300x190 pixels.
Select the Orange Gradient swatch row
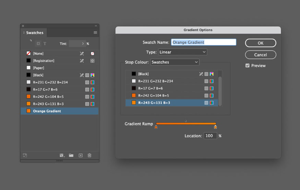pos(60,111)
